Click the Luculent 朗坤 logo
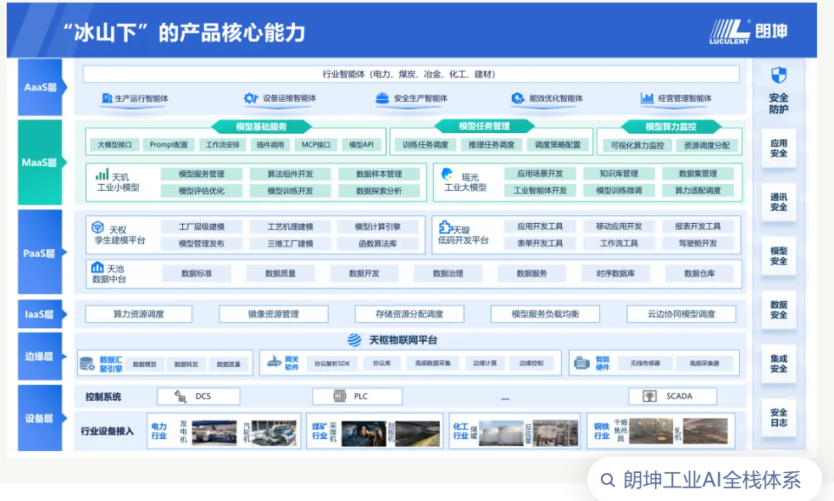This screenshot has height=501, width=834. click(748, 31)
